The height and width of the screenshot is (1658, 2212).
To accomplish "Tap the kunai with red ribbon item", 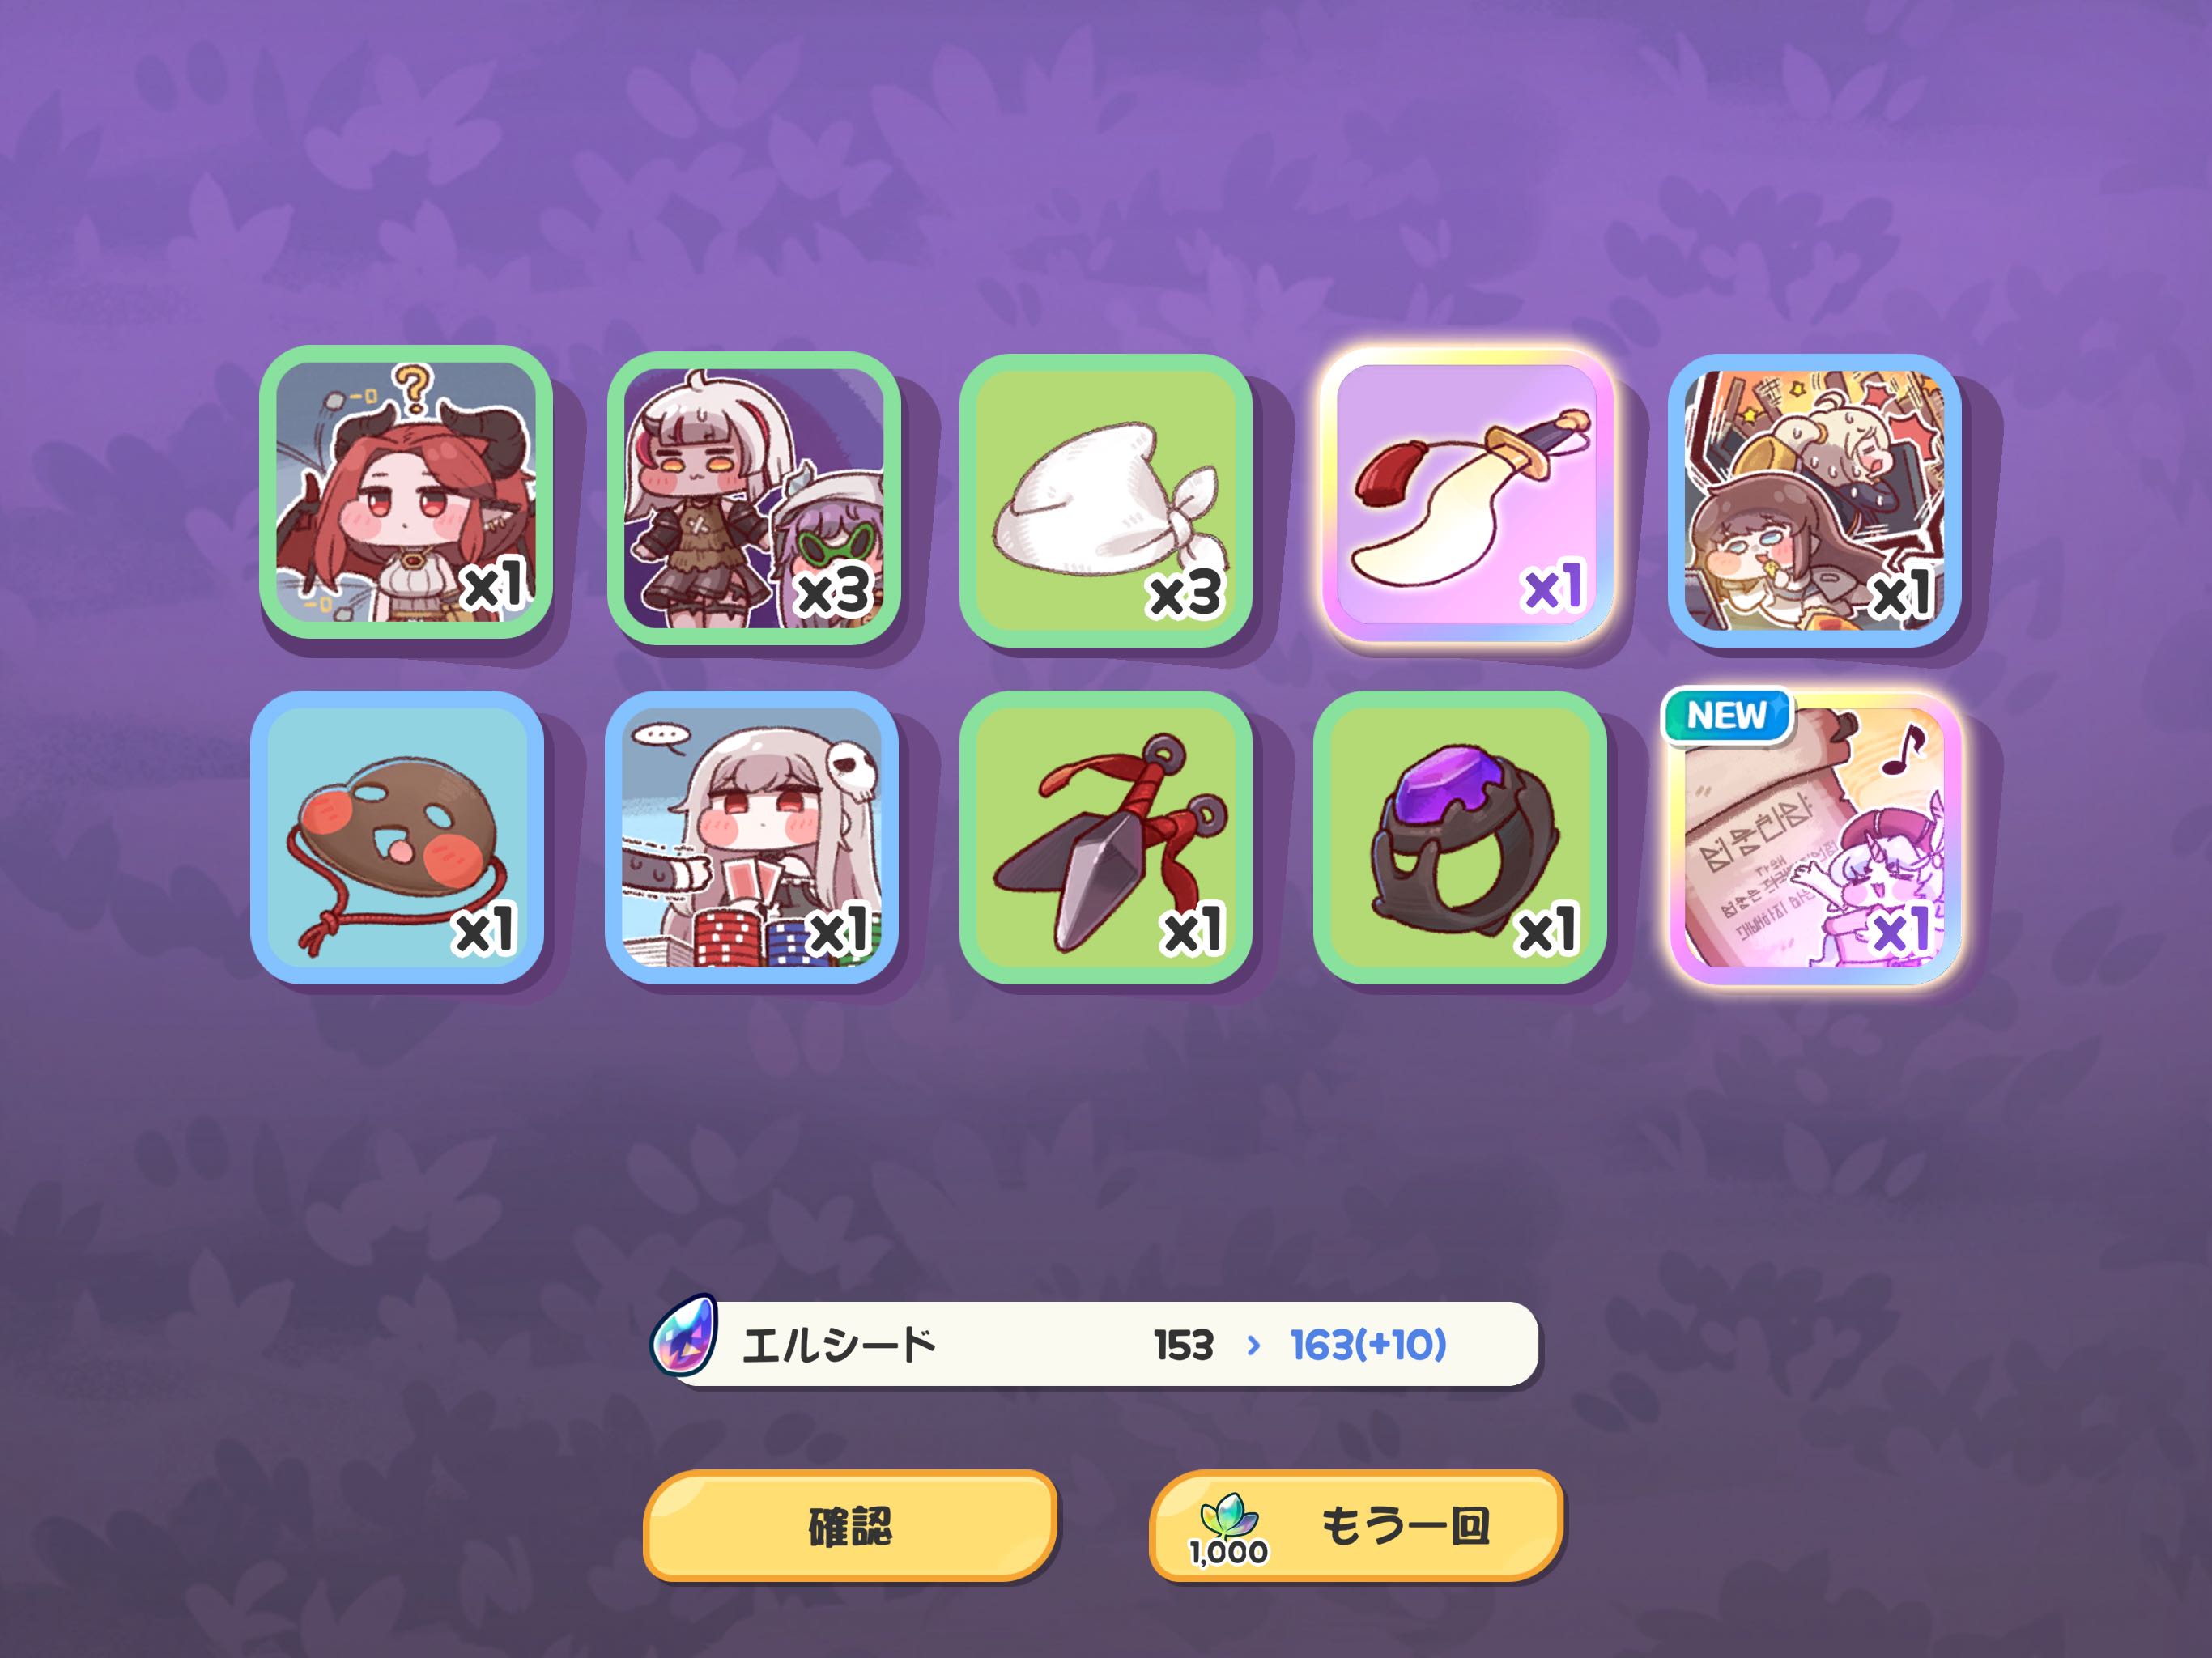I will pyautogui.click(x=1105, y=837).
